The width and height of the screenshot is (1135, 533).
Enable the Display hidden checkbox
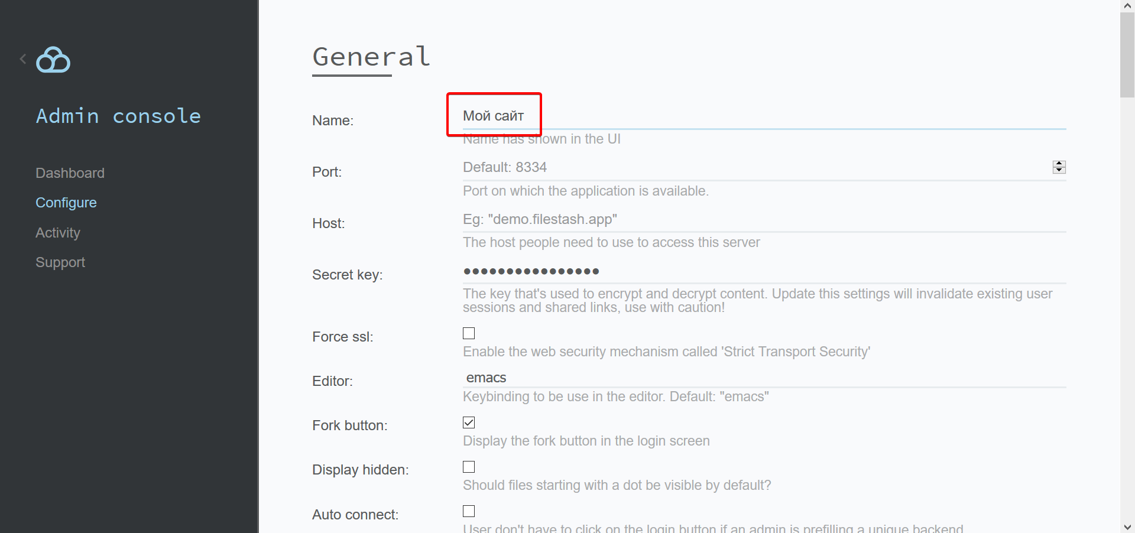469,467
